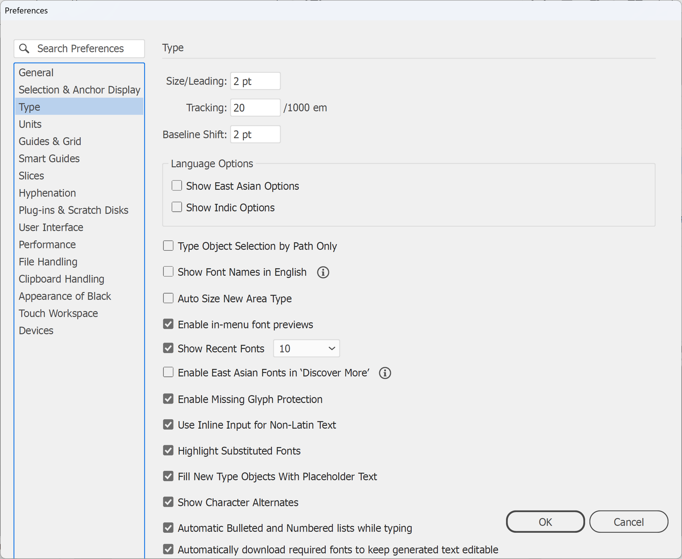Uncheck Use Inline Input for Non-Latin Text
Viewport: 682px width, 559px height.
(x=168, y=425)
